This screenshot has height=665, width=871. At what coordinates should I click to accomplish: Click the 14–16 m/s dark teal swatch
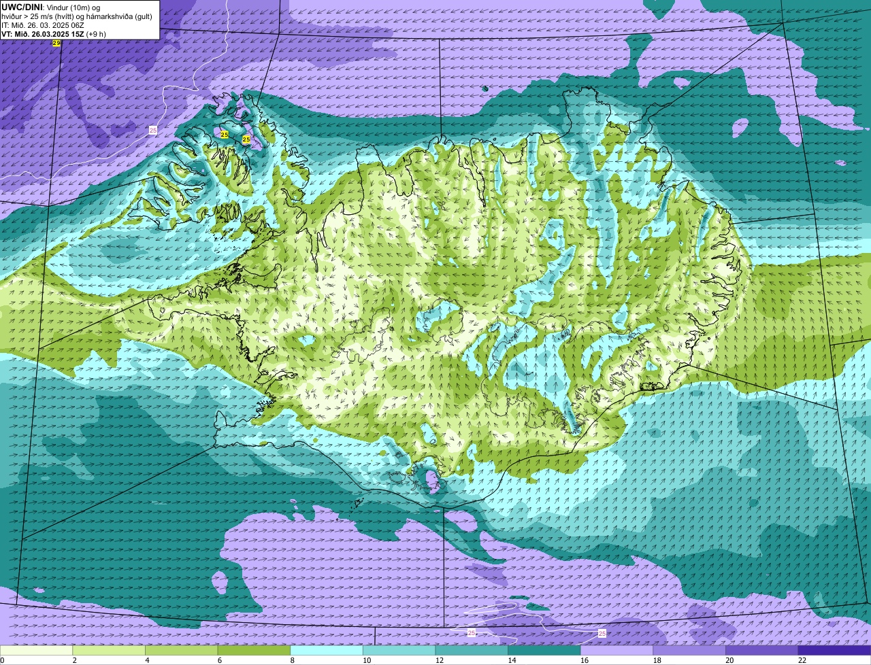pyautogui.click(x=544, y=650)
